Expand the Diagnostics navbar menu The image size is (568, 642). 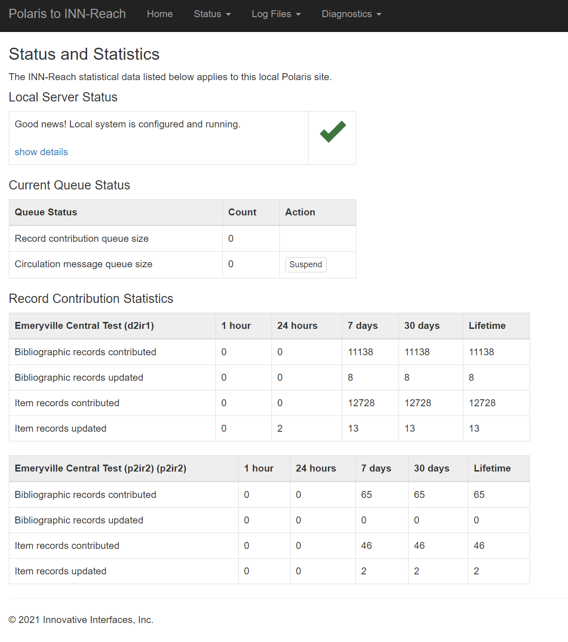351,14
